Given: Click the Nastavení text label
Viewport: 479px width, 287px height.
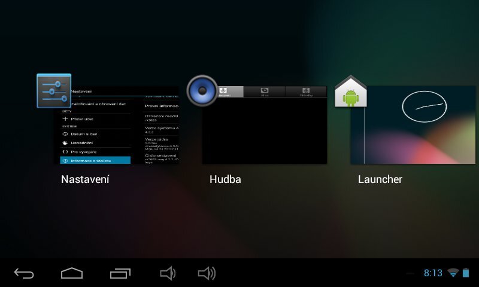Looking at the screenshot, I should pos(85,179).
